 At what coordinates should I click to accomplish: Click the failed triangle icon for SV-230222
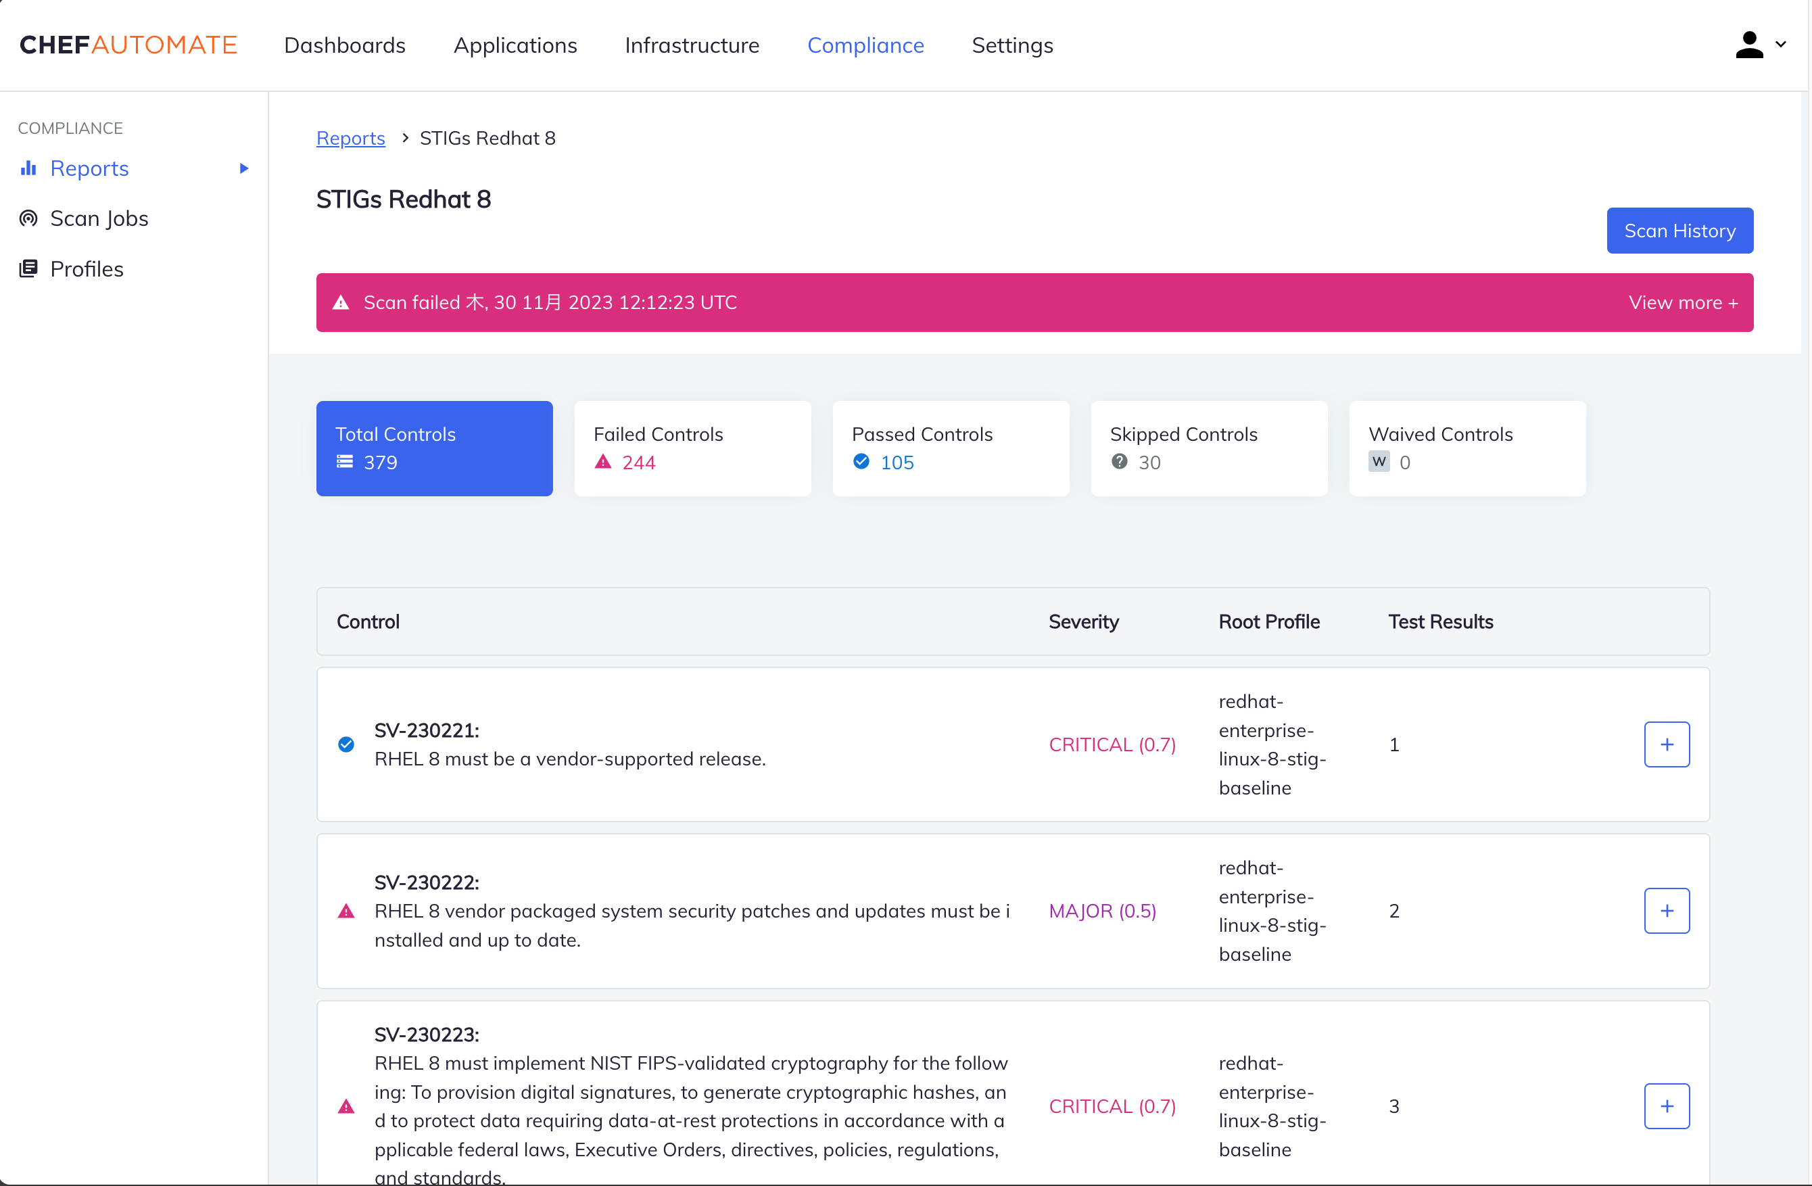point(345,911)
